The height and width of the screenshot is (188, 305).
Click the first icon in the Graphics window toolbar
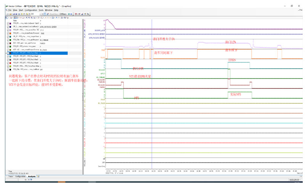[6, 18]
